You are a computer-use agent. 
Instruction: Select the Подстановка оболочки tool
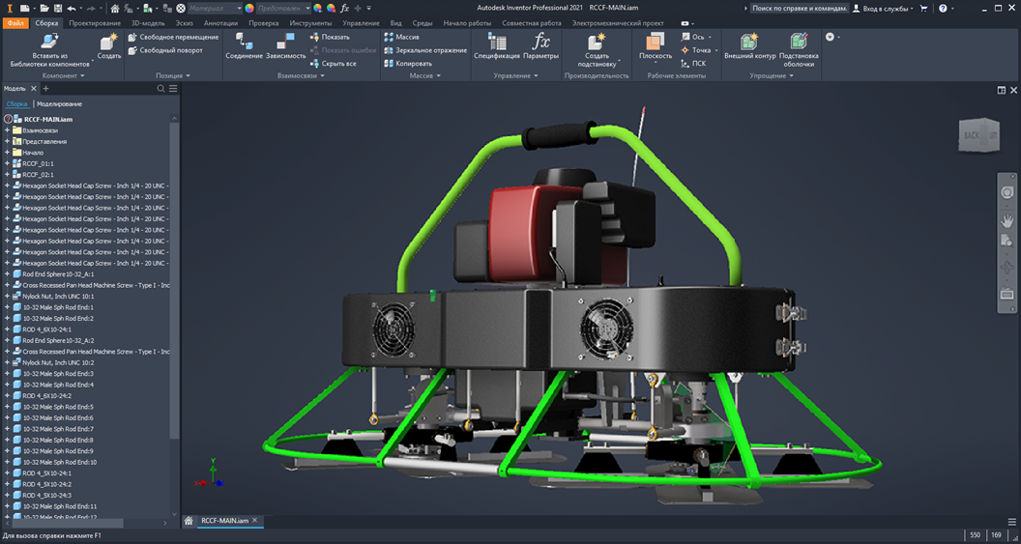tap(799, 42)
